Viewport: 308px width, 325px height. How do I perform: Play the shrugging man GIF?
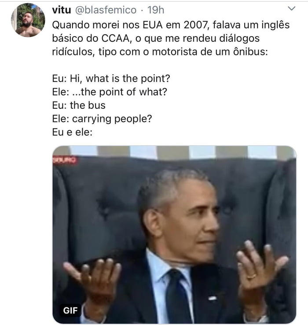click(x=174, y=235)
